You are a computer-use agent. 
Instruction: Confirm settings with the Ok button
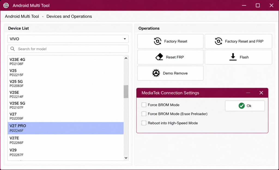[245, 106]
